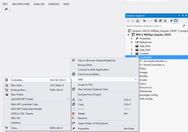Click the Properties wrench icon in Solution Explorer toolbar
The height and width of the screenshot is (132, 188).
(171, 21)
